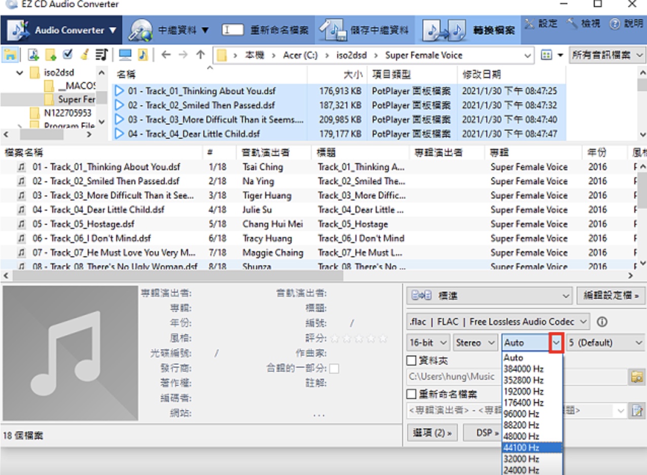This screenshot has height=475, width=647.
Task: Select Auto entry in sample rate list
Action: pos(532,358)
